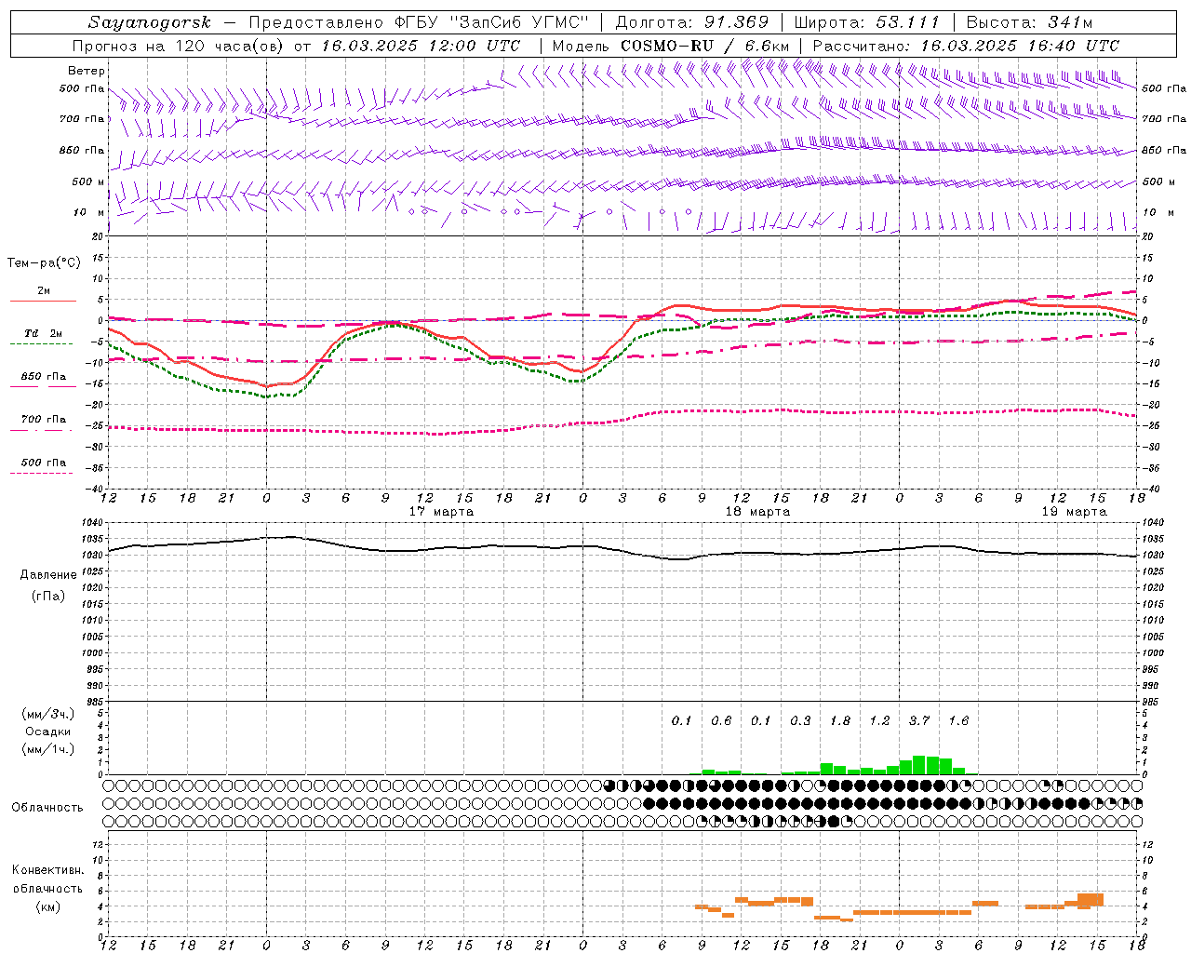This screenshot has width=1191, height=953.
Task: Click the longitude value 91.369
Action: pyautogui.click(x=737, y=22)
